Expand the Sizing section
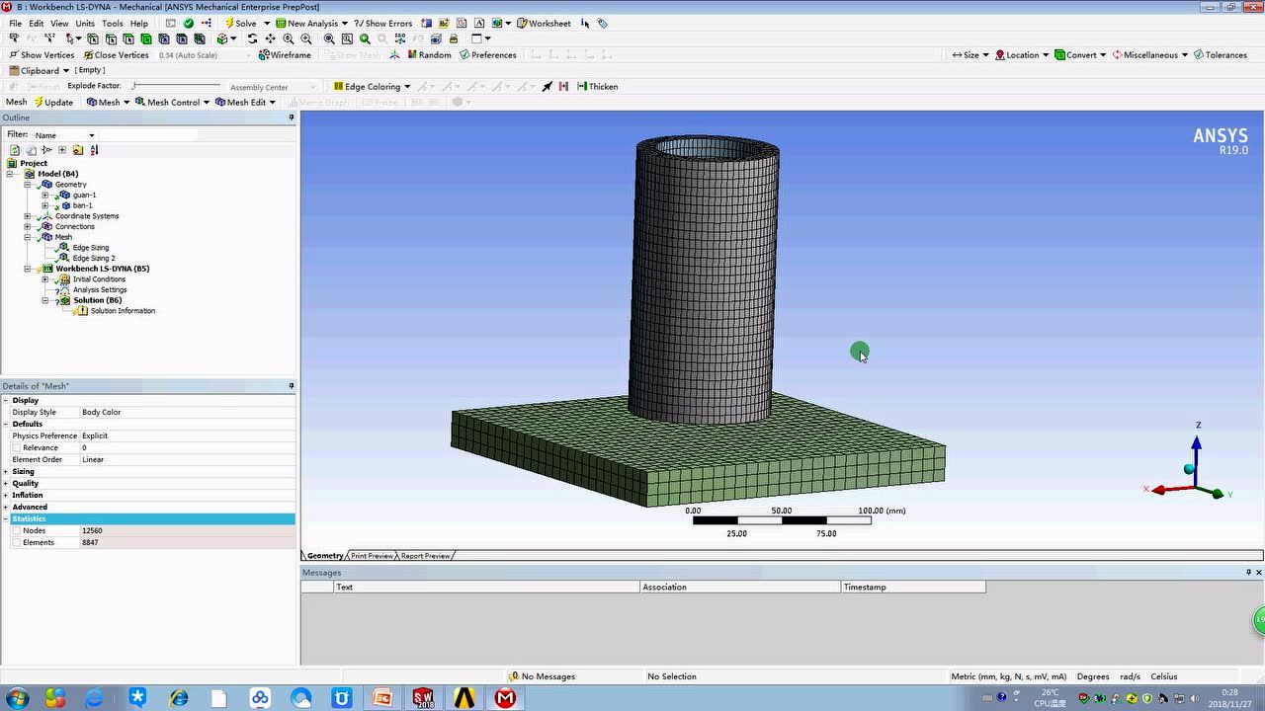The width and height of the screenshot is (1265, 711). point(6,472)
